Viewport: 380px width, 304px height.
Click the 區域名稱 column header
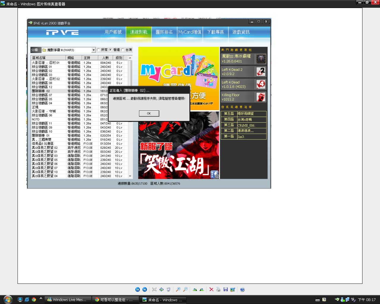click(x=48, y=58)
